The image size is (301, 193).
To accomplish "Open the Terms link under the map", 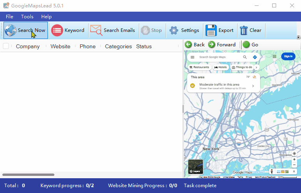I will point(240,177).
